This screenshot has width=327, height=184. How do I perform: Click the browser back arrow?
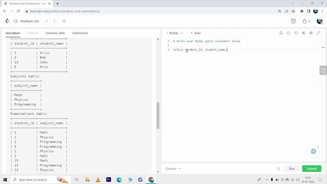coord(5,11)
